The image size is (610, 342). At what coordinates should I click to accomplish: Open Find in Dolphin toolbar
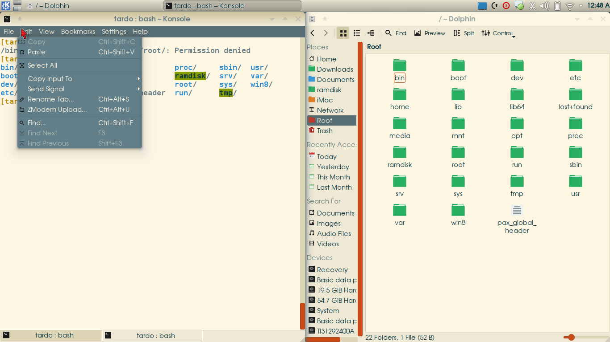pos(396,33)
